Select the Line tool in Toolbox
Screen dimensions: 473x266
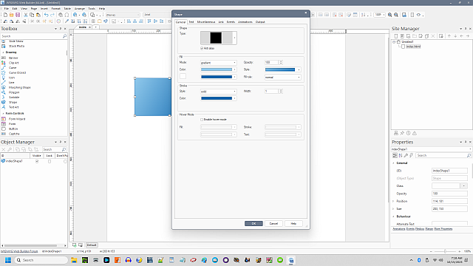click(x=12, y=82)
